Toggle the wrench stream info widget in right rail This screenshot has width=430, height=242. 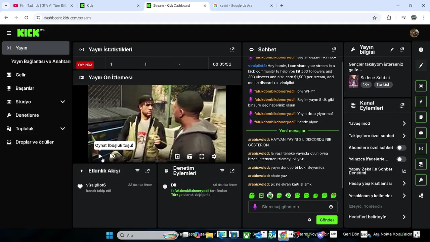(421, 180)
